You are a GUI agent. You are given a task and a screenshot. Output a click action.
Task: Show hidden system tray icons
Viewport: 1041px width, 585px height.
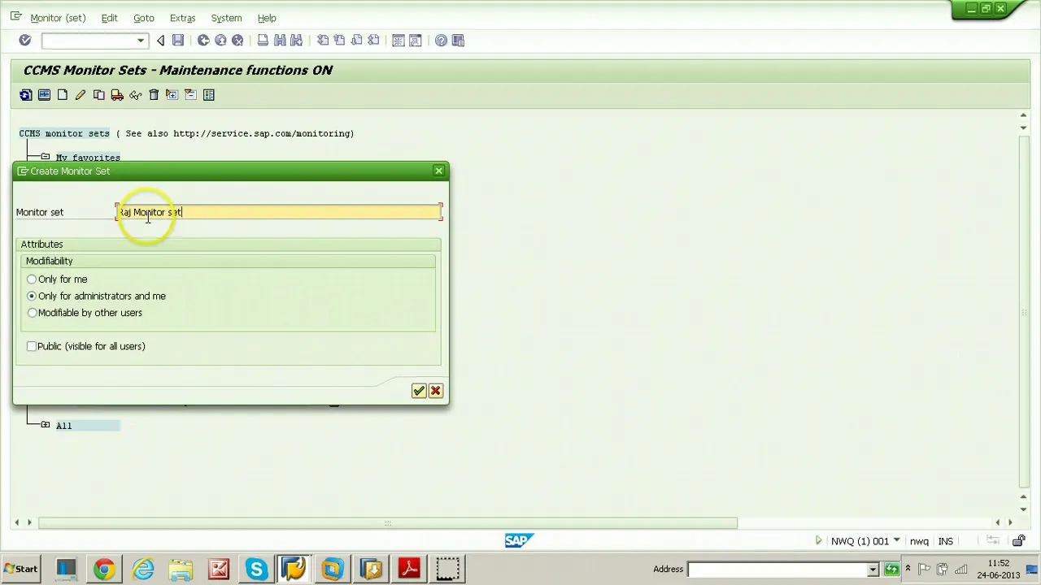click(x=908, y=569)
